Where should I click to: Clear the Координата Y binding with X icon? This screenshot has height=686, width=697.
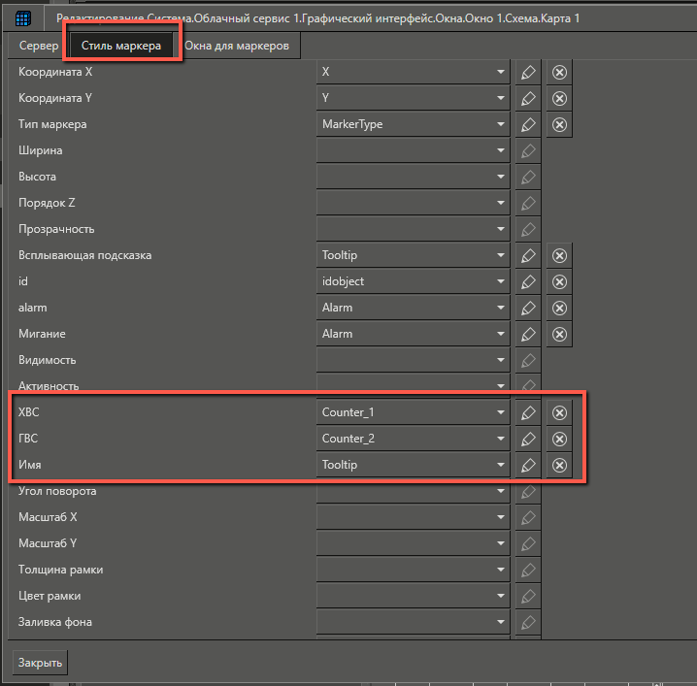click(x=559, y=99)
